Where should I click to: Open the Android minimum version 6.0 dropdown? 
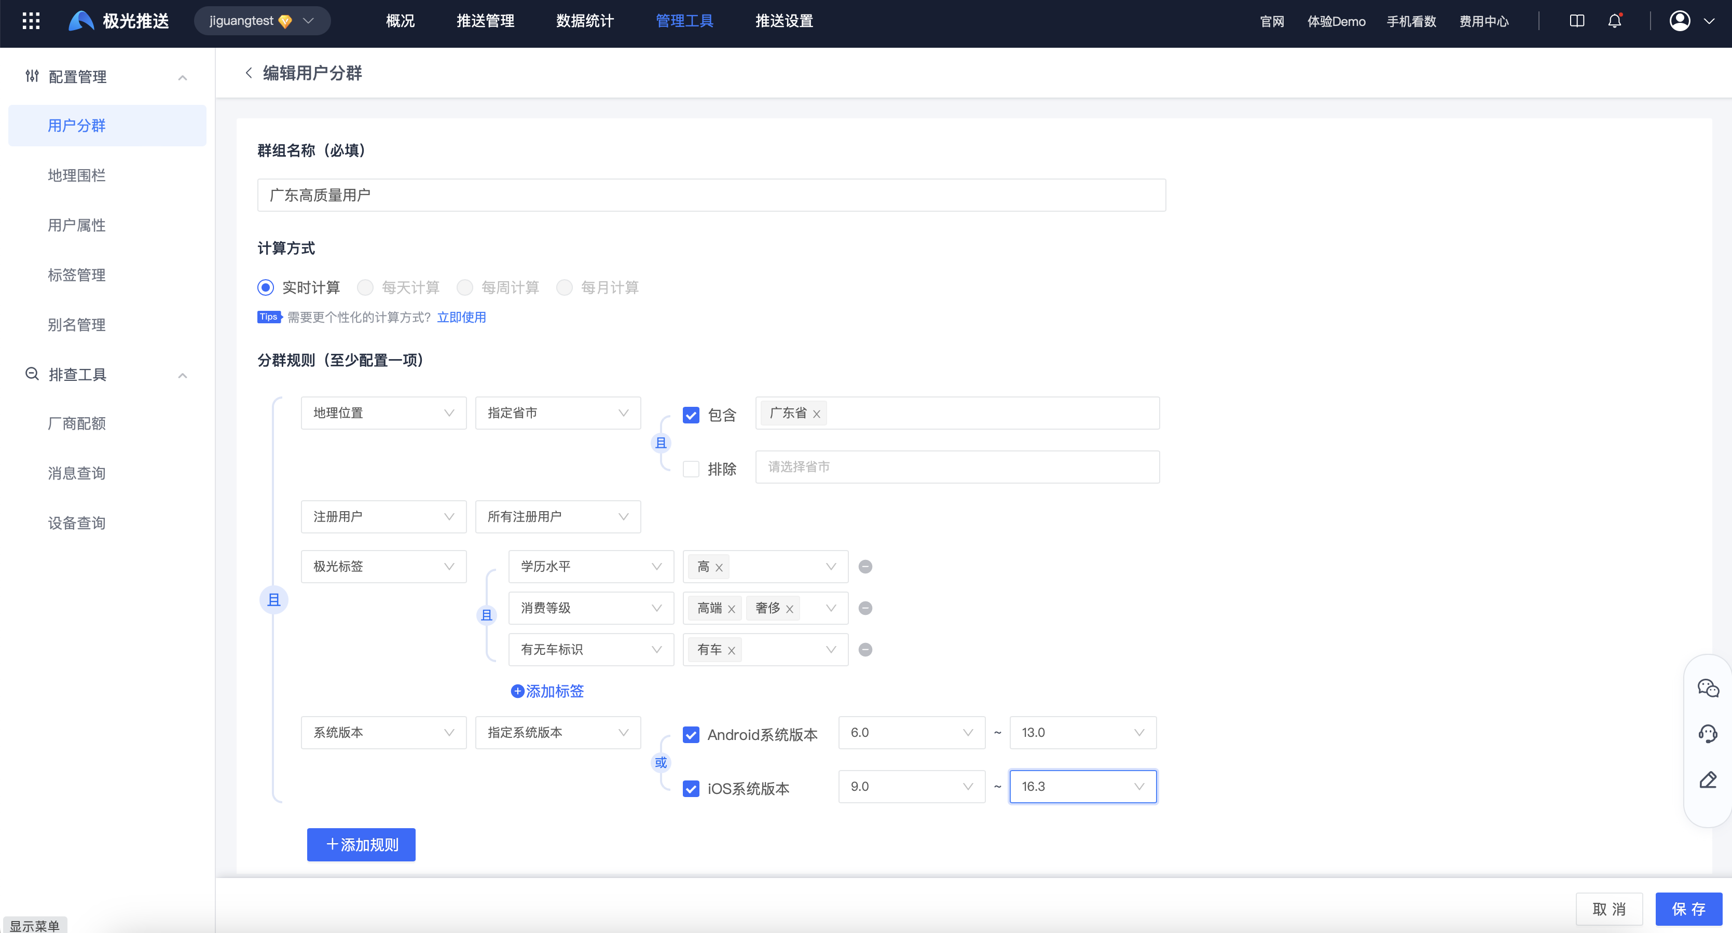(912, 732)
